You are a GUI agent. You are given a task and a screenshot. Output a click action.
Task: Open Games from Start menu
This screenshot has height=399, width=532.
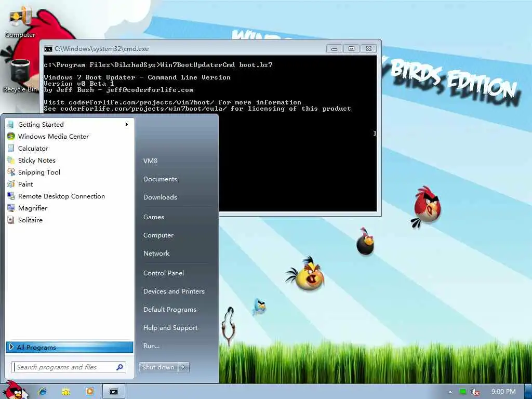click(154, 217)
